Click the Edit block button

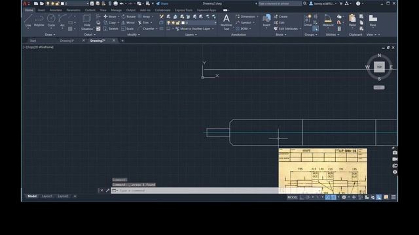[x=279, y=23]
